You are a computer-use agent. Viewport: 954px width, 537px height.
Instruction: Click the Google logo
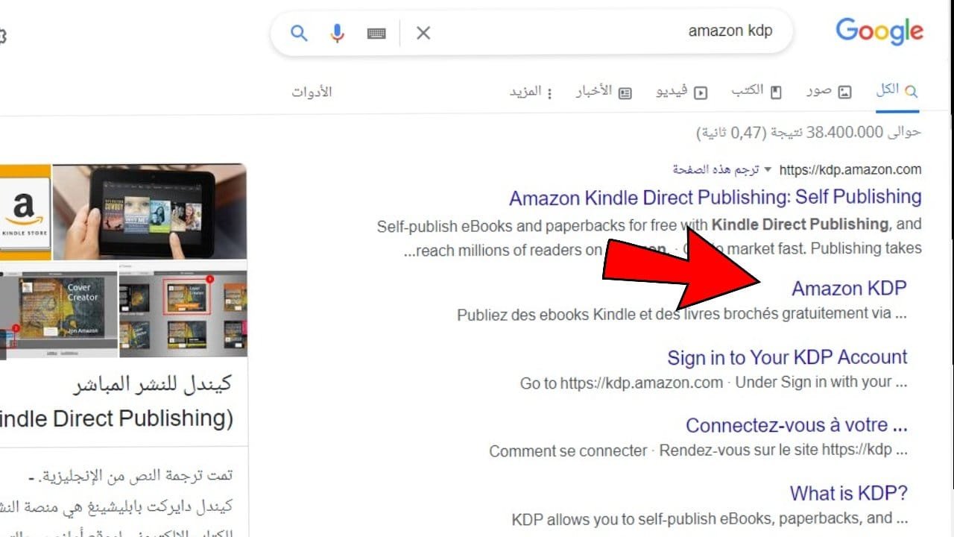click(x=879, y=31)
